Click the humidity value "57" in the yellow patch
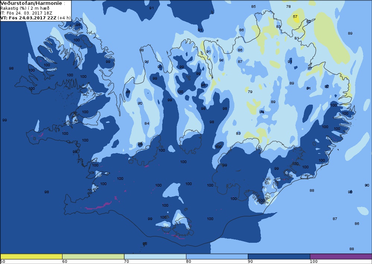This screenshot has width=372, height=264. tap(295, 17)
